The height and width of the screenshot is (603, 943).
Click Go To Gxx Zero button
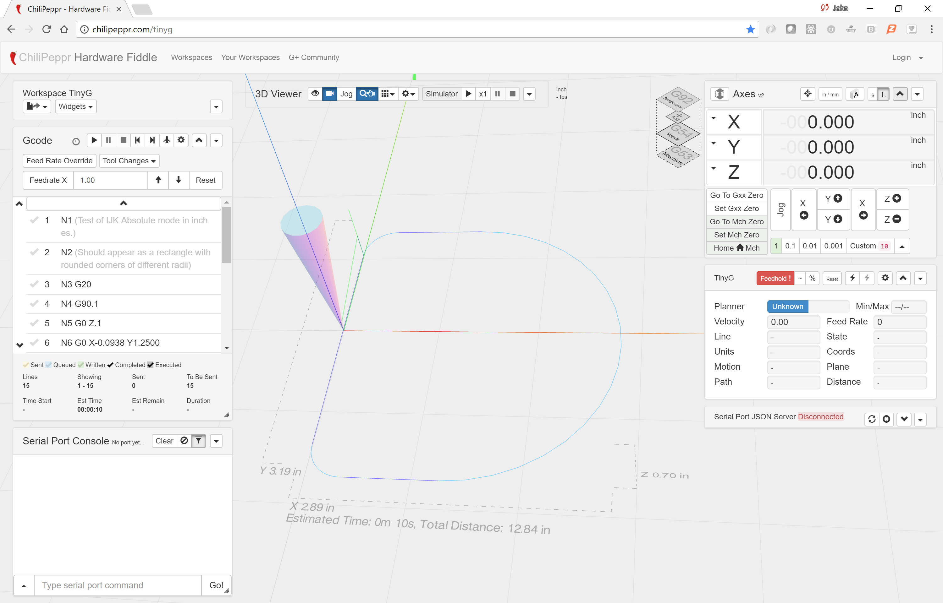pos(736,195)
